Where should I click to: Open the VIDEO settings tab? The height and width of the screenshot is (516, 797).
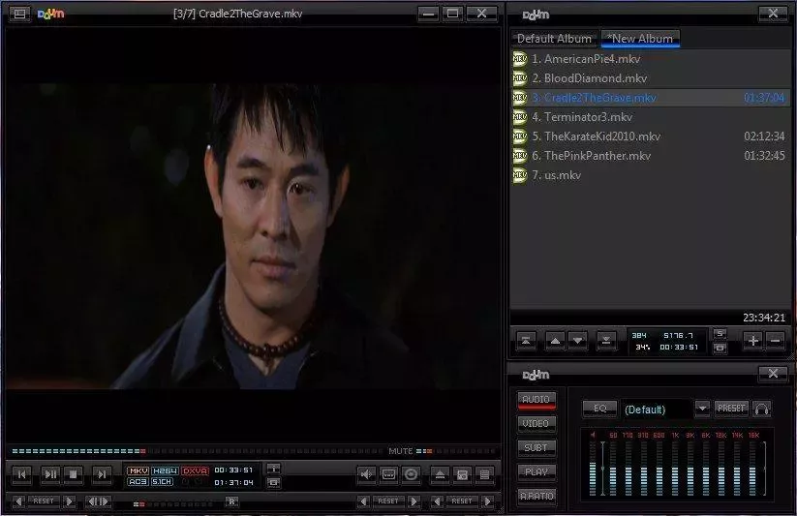pyautogui.click(x=536, y=423)
